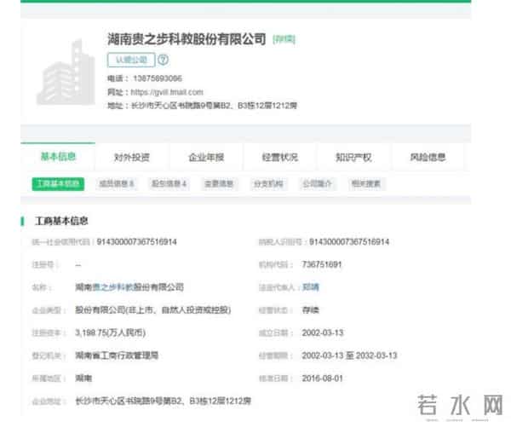Switch to the 对外投资 tab

(x=132, y=158)
